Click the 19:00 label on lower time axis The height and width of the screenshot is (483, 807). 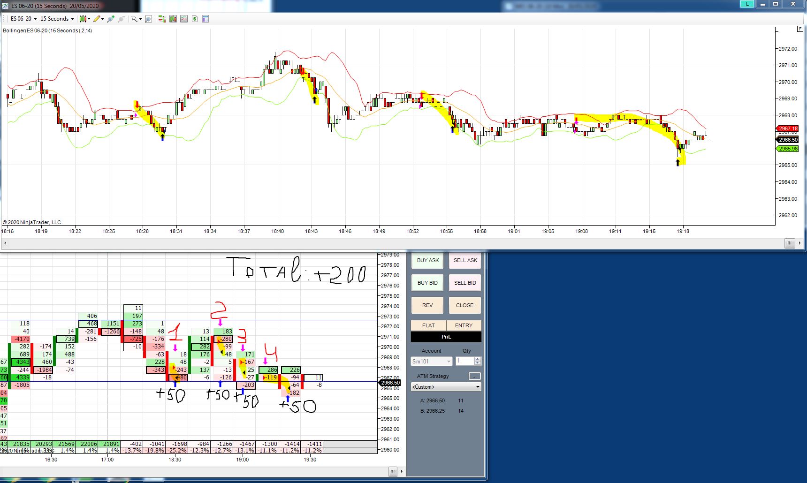pos(243,460)
